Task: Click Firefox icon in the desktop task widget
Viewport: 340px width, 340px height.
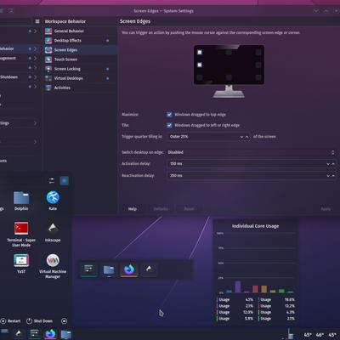Action: click(x=129, y=269)
